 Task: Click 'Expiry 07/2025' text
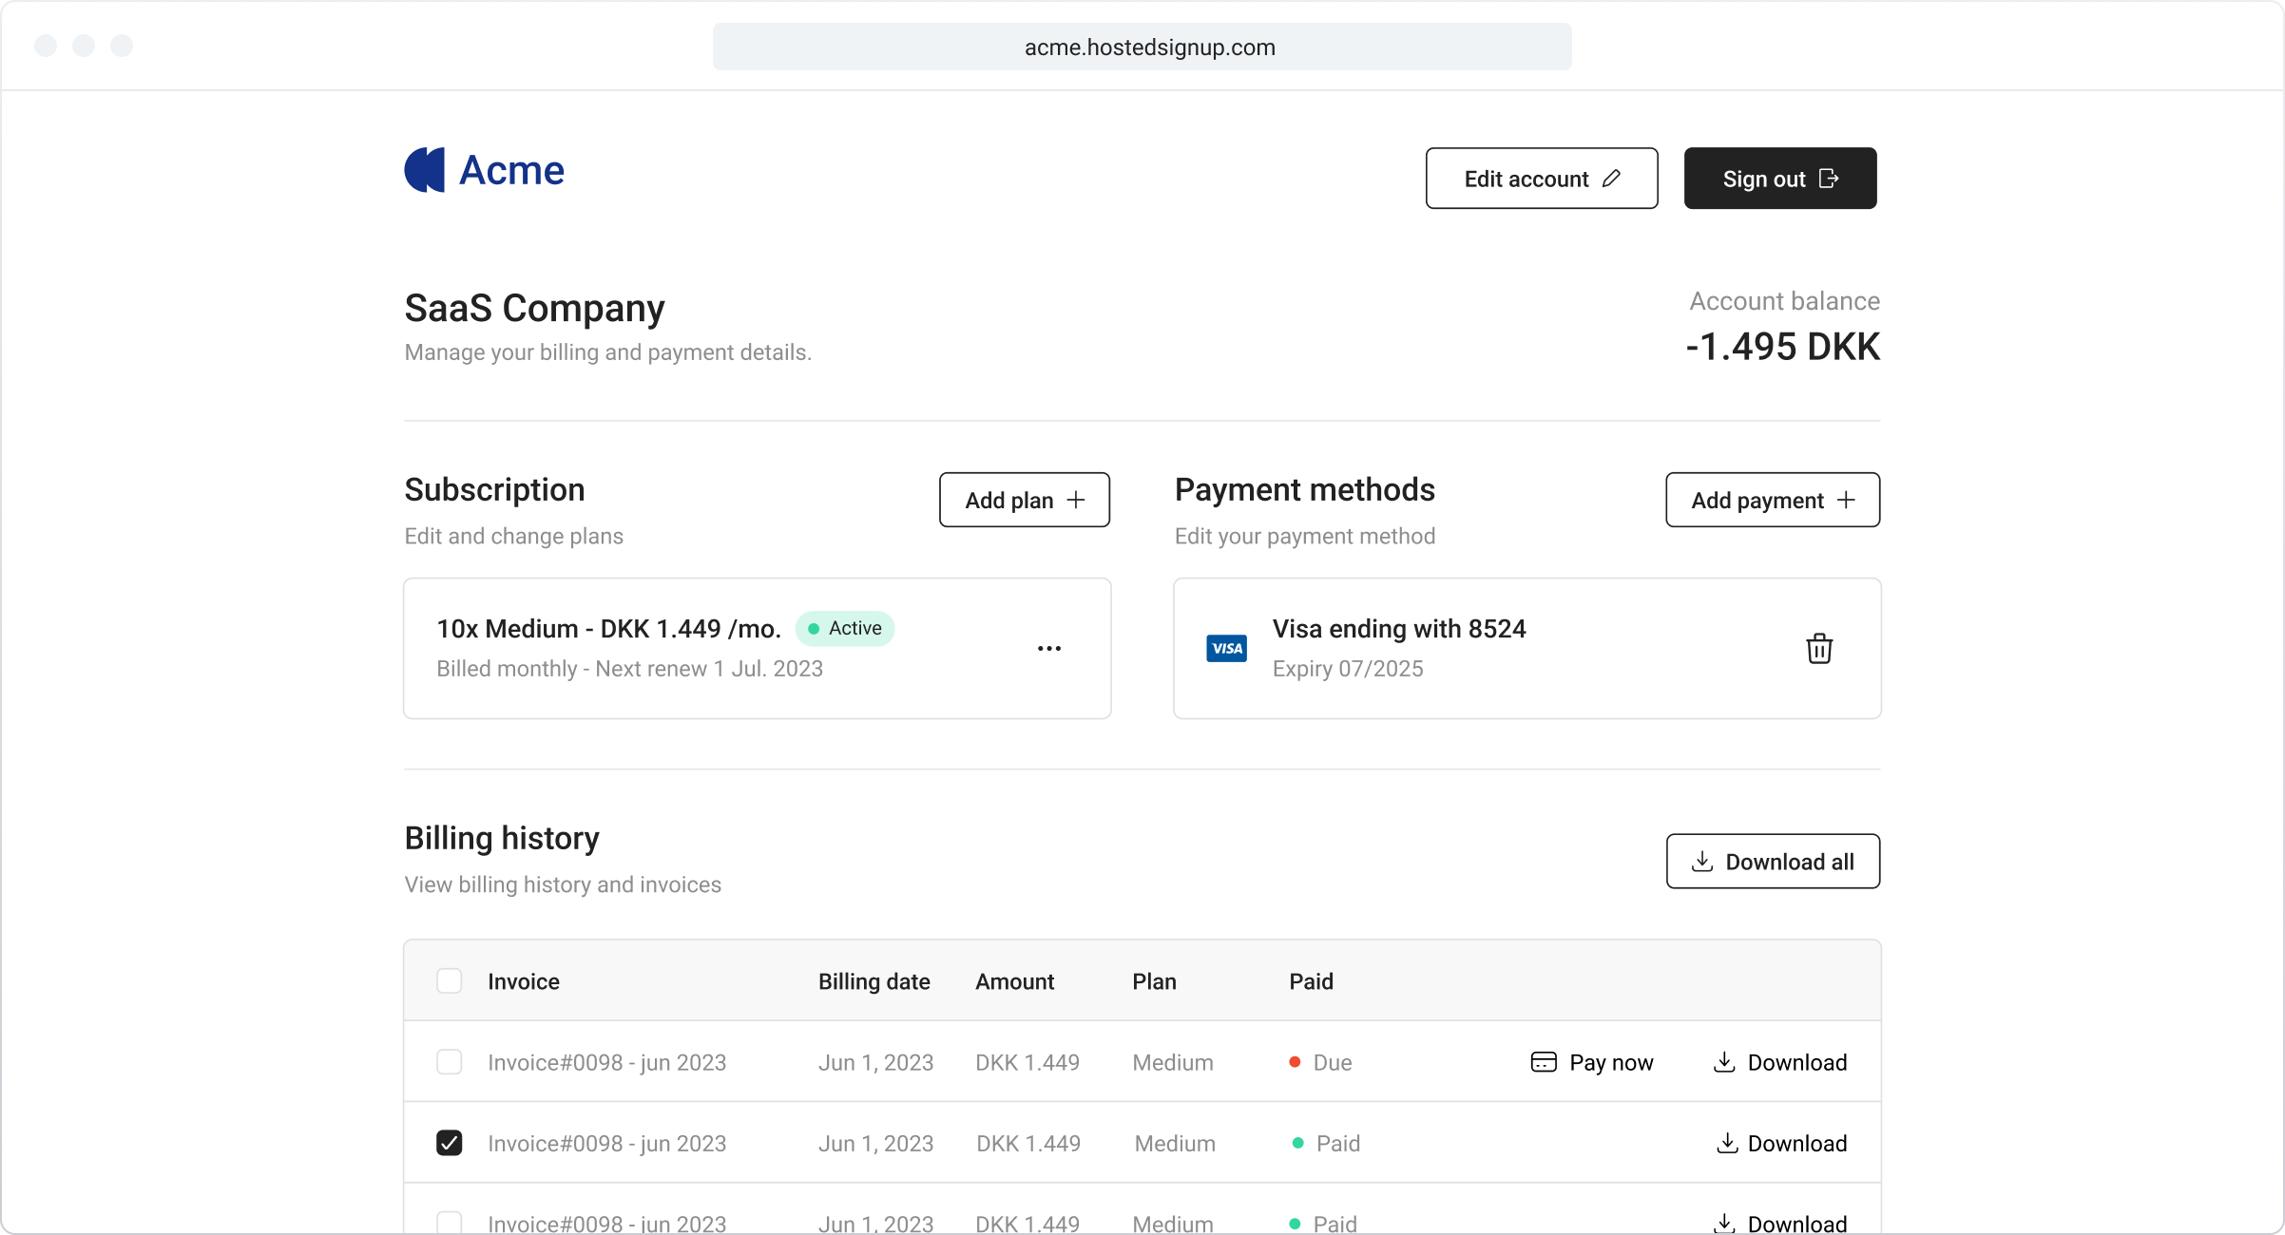pyautogui.click(x=1348, y=669)
